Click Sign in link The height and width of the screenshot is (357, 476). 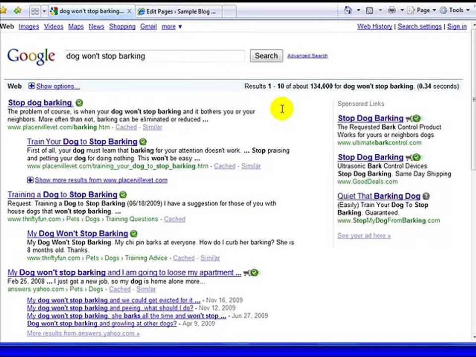pos(457,27)
